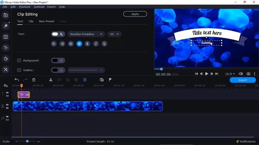Click the volume speaker icon
This screenshot has height=145, width=259.
point(241,74)
